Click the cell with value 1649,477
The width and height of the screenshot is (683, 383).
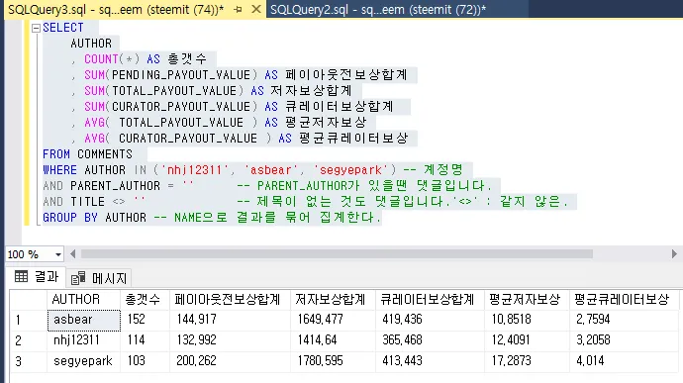(333, 320)
